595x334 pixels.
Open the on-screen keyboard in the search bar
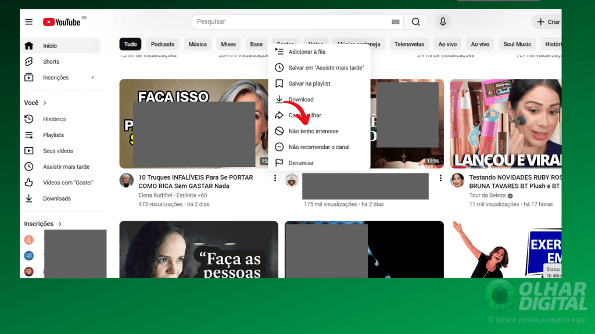[x=395, y=21]
